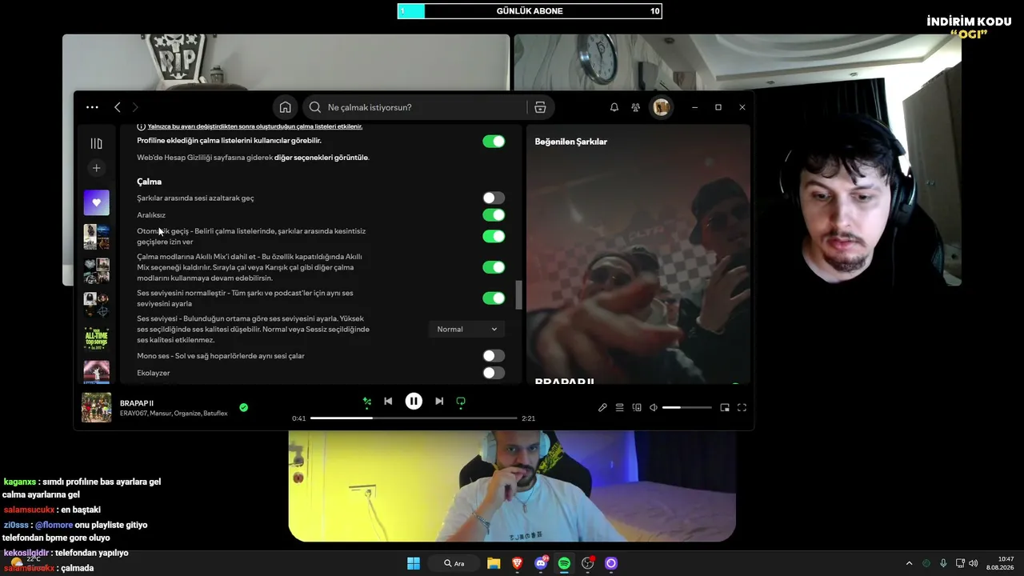The height and width of the screenshot is (576, 1024).
Task: Collapse Your Library sidebar icon
Action: click(97, 143)
